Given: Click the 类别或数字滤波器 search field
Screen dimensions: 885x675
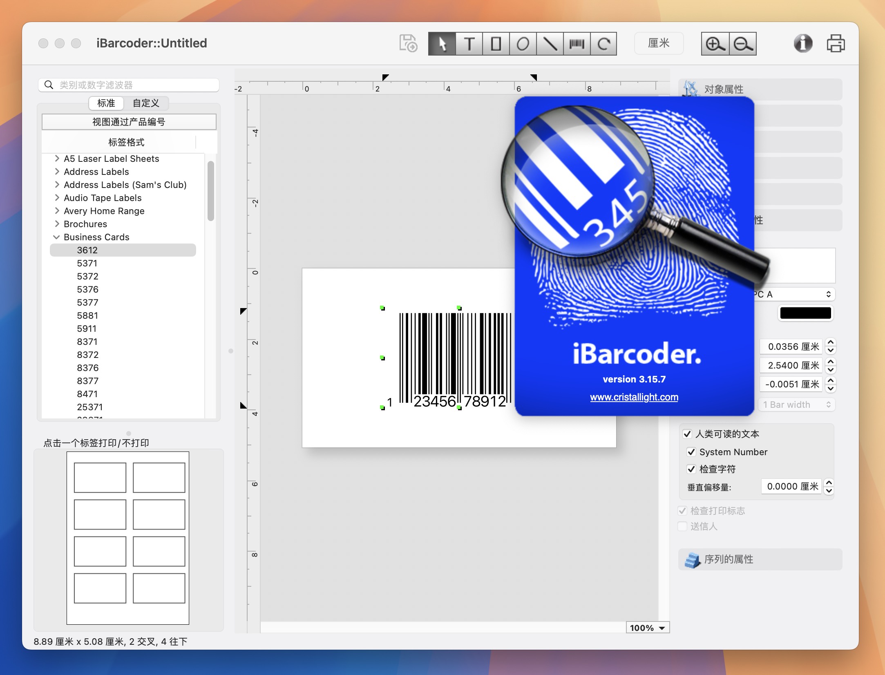Looking at the screenshot, I should pos(129,85).
